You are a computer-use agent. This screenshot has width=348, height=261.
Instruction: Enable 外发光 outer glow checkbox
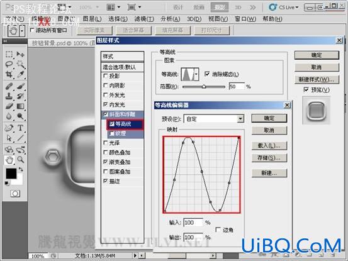click(106, 95)
